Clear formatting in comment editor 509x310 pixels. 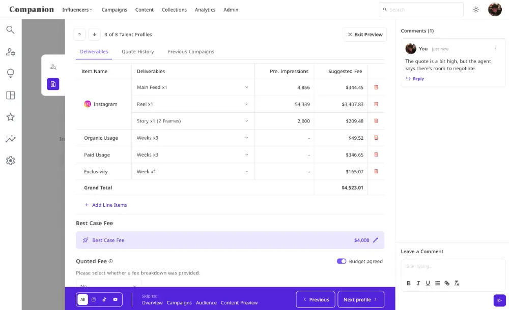pos(457,283)
